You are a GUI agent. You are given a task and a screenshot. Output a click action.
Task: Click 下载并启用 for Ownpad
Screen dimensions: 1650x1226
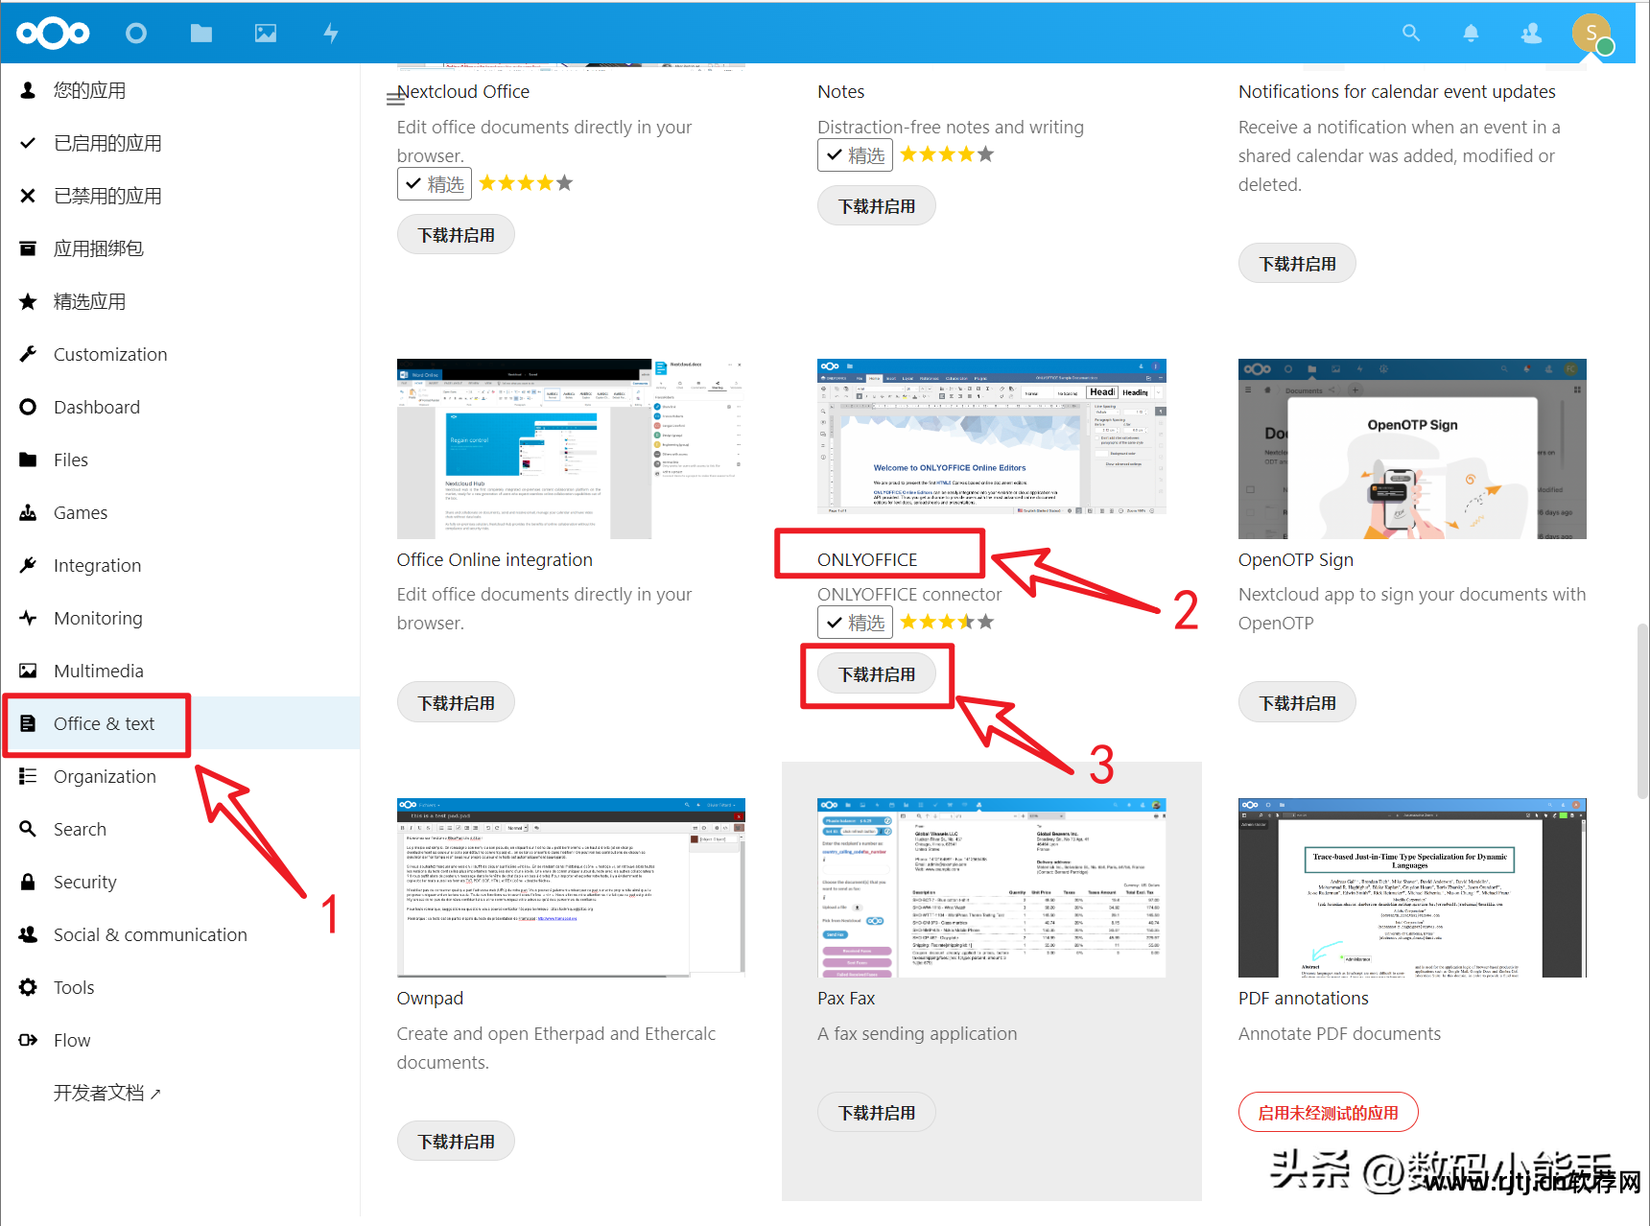456,1142
